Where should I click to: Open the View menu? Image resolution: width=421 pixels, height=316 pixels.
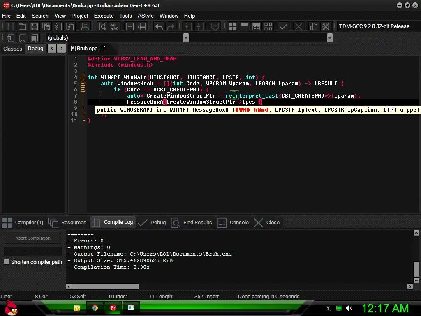[60, 16]
